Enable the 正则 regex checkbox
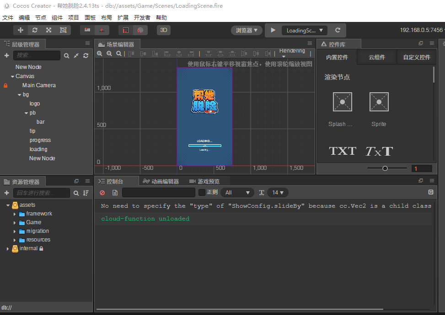Viewport: 445px width, 315px height. point(202,193)
